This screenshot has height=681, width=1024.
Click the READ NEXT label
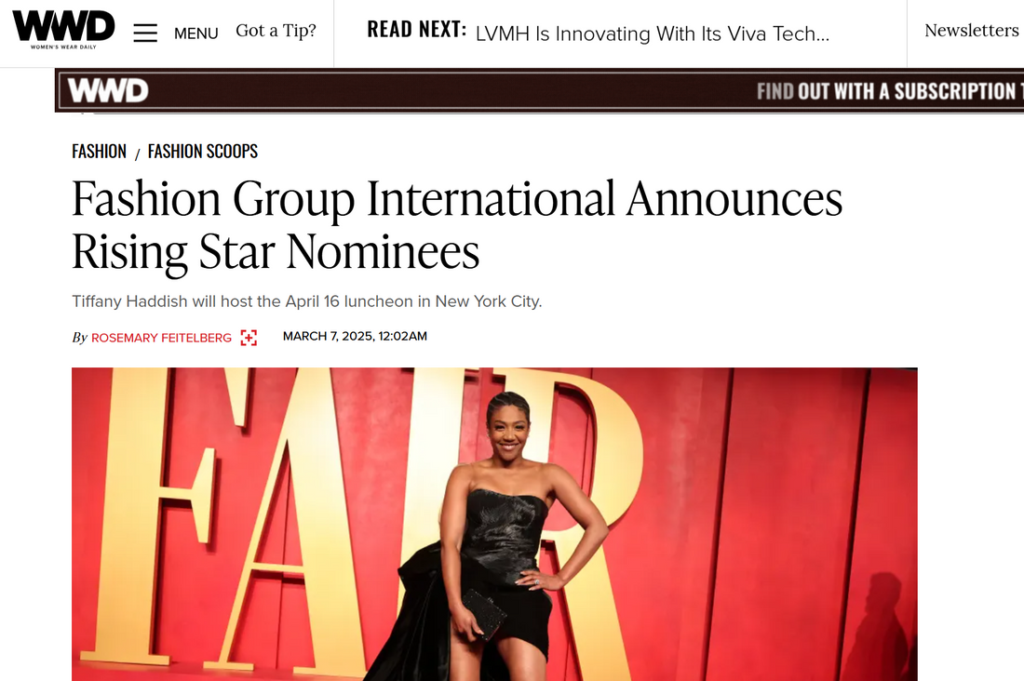click(417, 30)
